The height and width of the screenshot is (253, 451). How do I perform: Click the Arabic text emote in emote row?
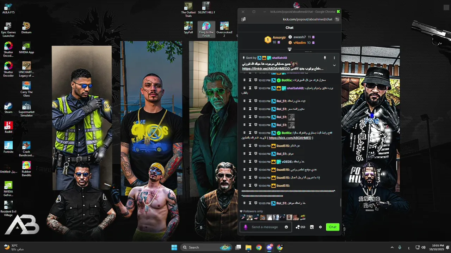(x=303, y=217)
